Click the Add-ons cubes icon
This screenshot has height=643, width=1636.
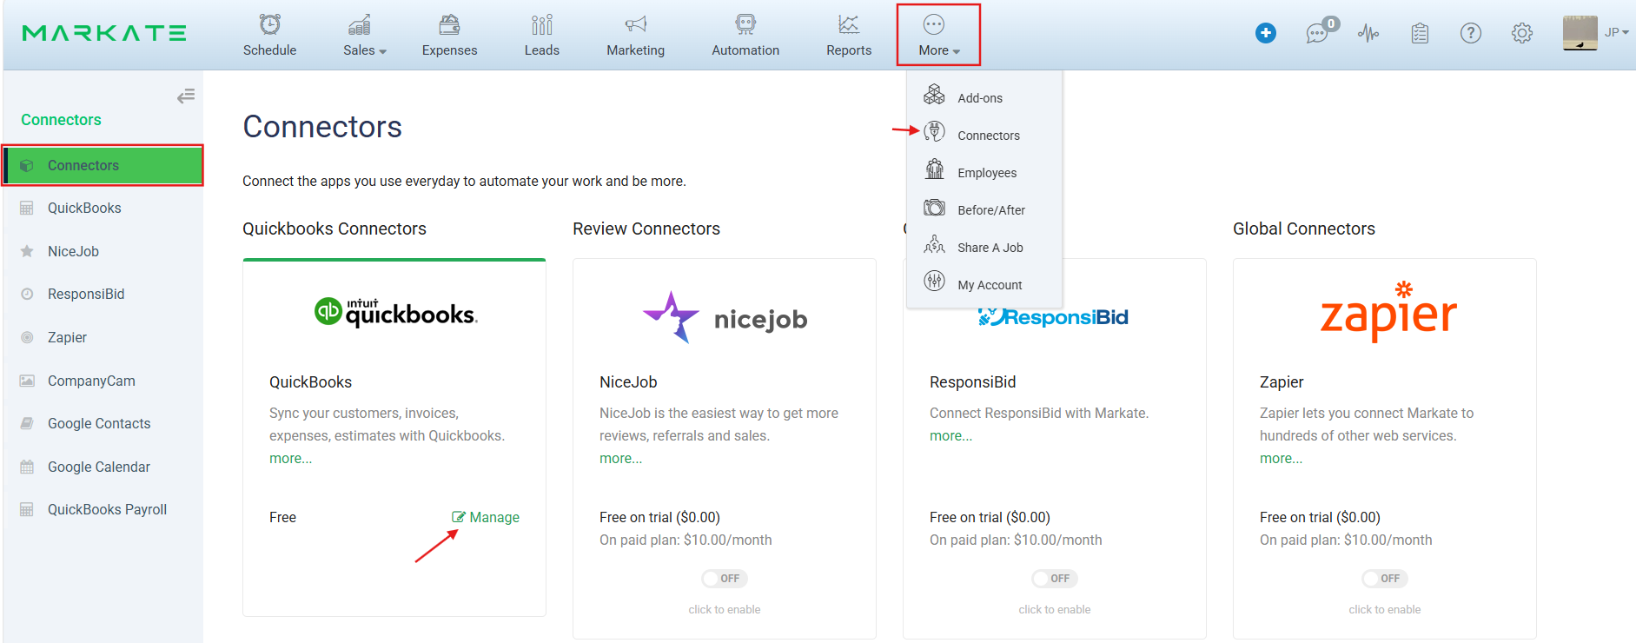934,94
